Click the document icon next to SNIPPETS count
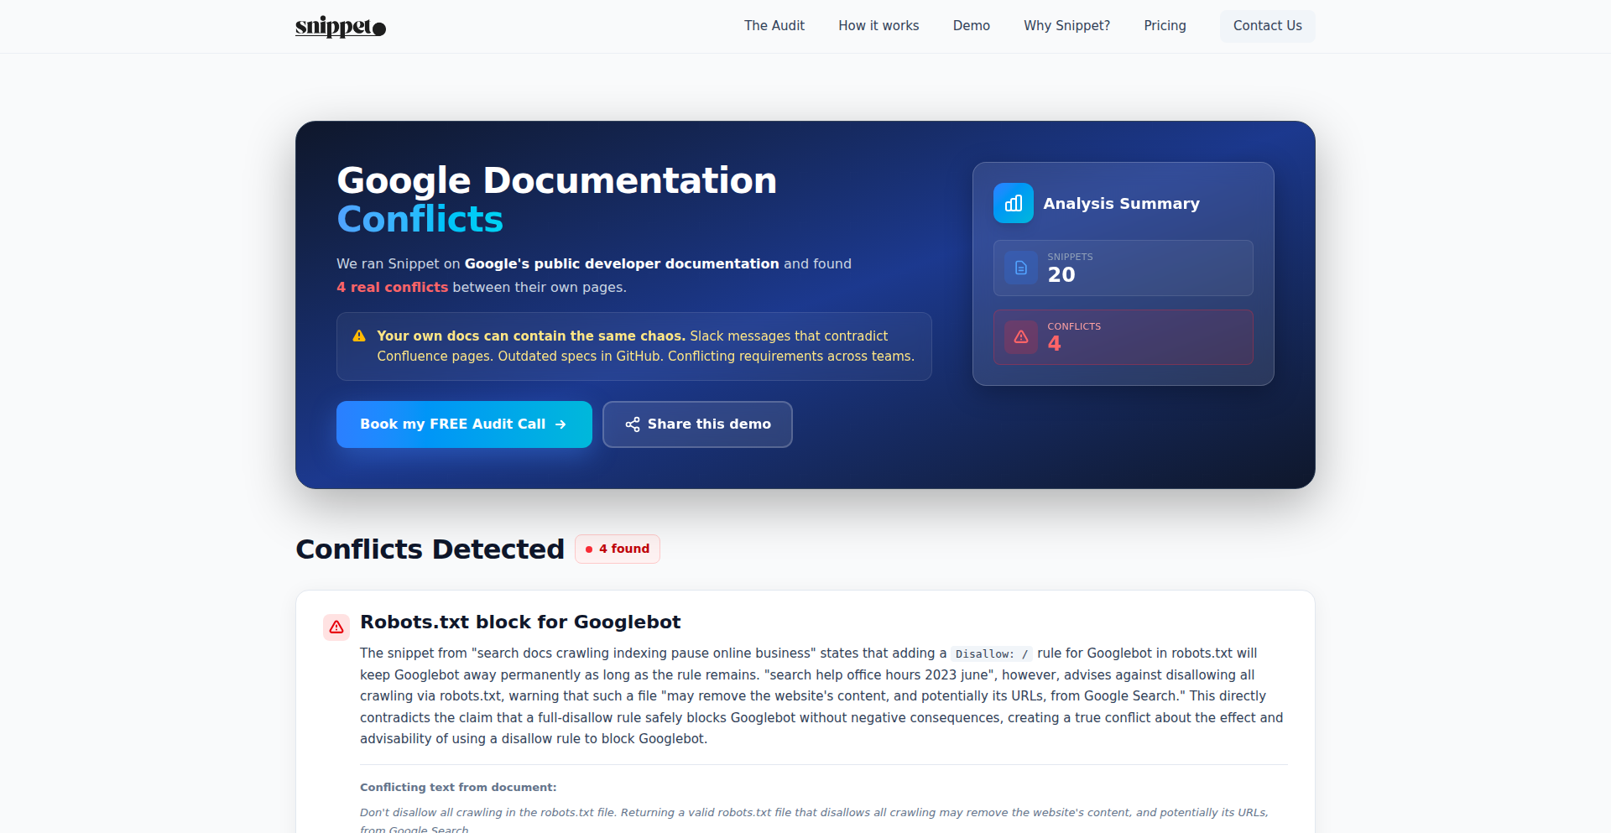This screenshot has height=833, width=1611. point(1019,268)
